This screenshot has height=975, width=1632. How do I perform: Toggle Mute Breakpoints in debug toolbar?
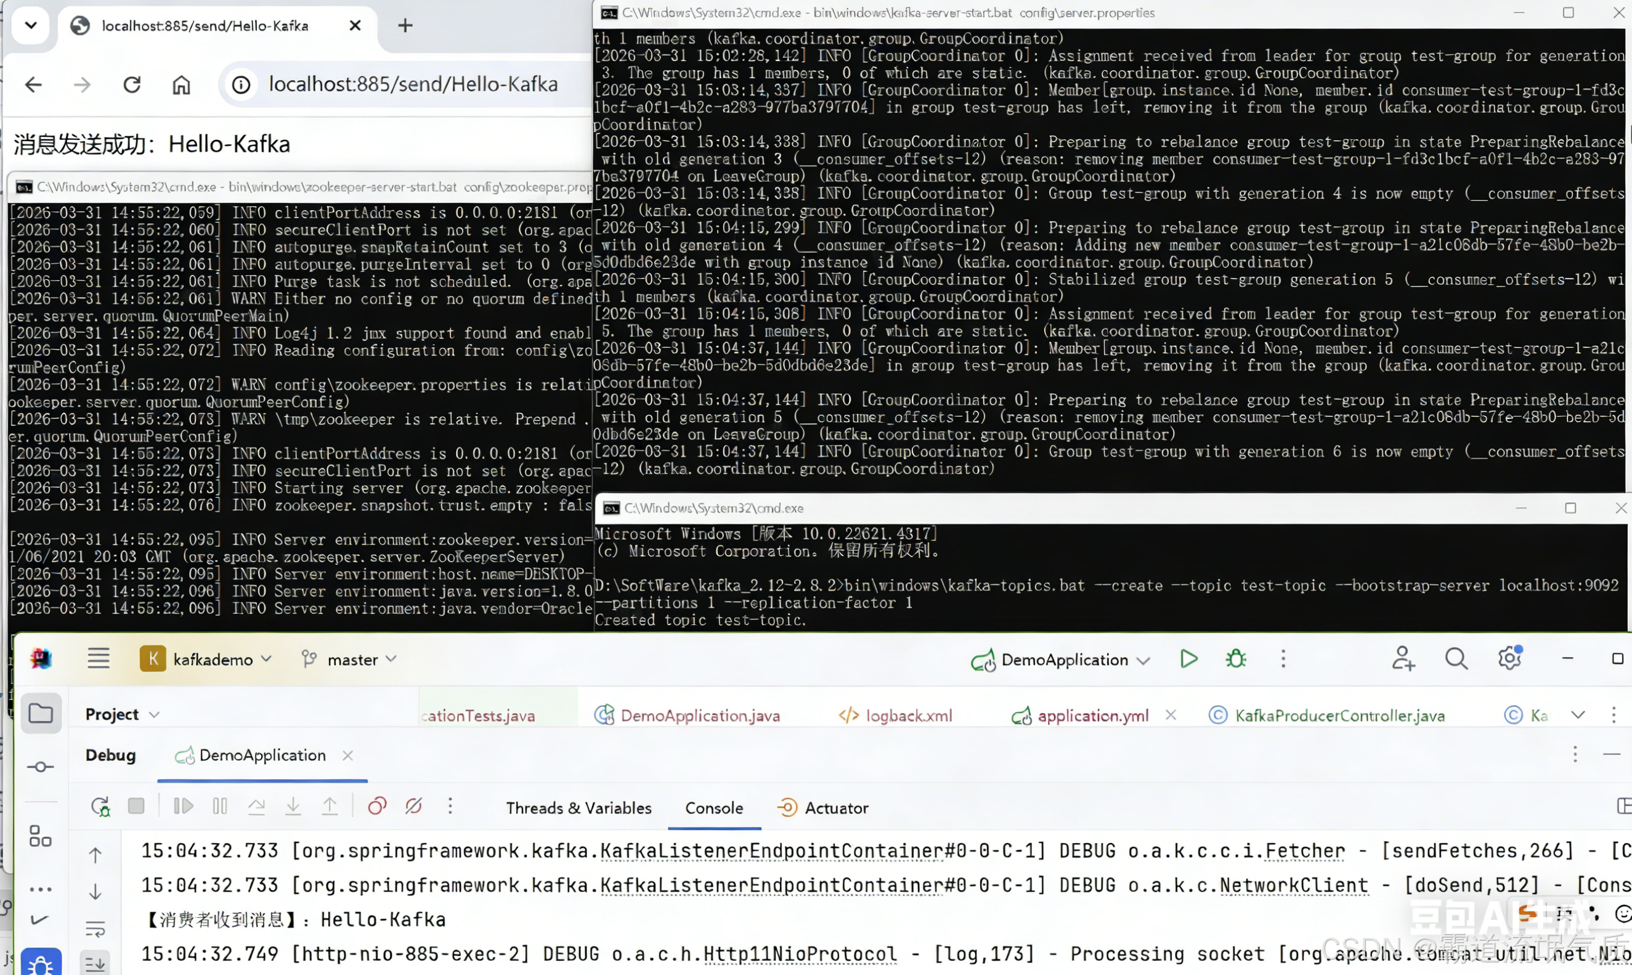point(414,806)
